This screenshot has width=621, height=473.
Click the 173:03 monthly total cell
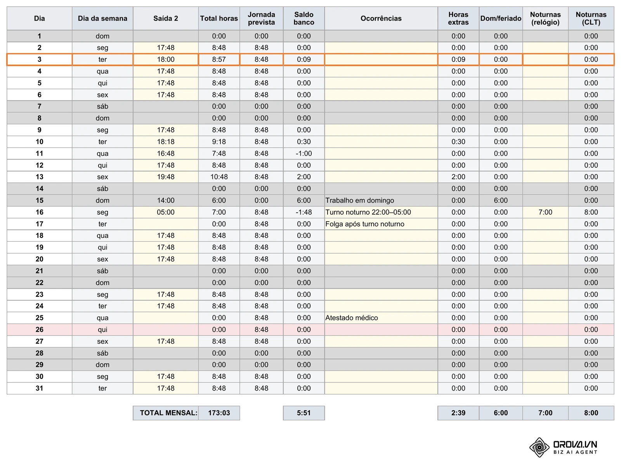219,413
